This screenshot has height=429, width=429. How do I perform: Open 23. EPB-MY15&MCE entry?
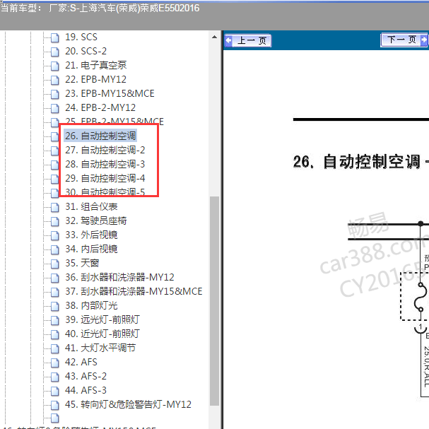pyautogui.click(x=110, y=93)
